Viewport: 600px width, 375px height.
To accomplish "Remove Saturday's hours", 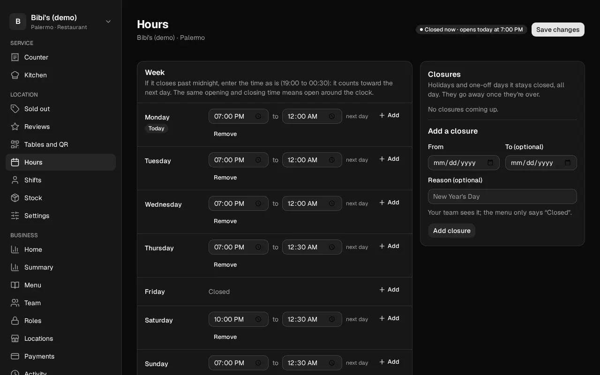I will pos(225,337).
